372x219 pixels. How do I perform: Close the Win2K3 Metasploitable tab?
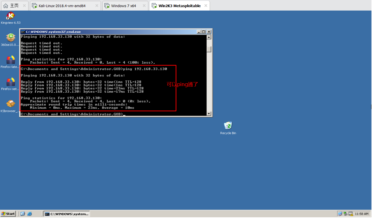coord(205,6)
